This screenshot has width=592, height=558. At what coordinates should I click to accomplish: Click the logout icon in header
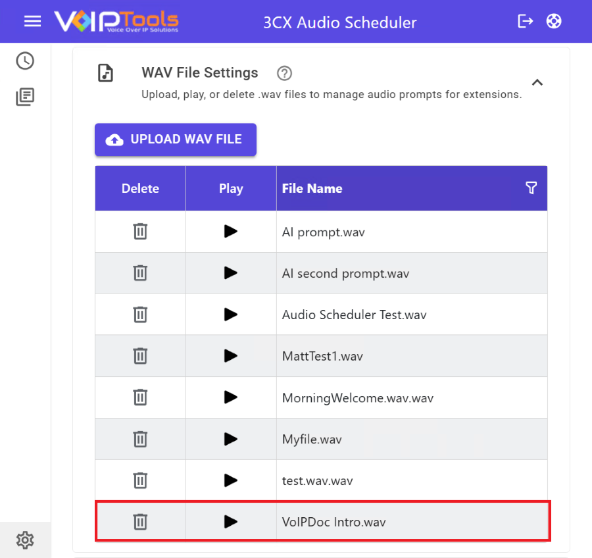tap(526, 21)
